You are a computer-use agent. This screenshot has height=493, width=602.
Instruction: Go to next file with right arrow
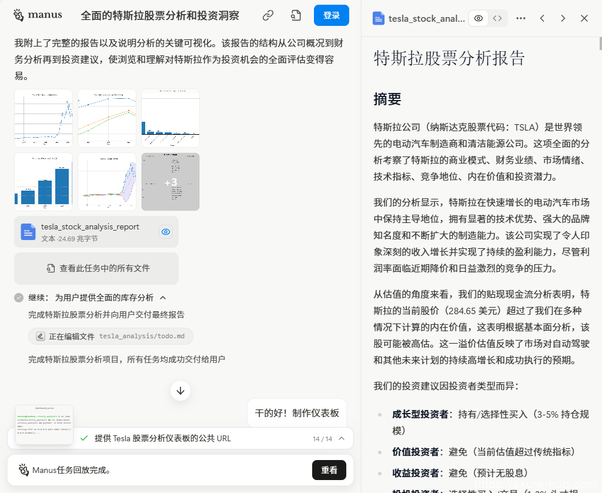pos(563,18)
